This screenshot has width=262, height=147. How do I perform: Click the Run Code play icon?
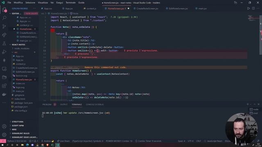pos(248,8)
